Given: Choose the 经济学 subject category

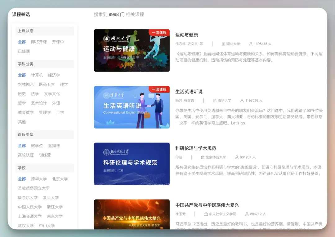Looking at the screenshot, I should (54, 75).
